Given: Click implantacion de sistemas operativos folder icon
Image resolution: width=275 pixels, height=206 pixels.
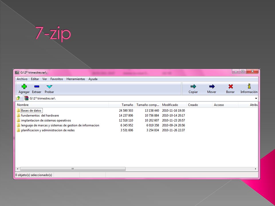Looking at the screenshot, I should coord(18,120).
